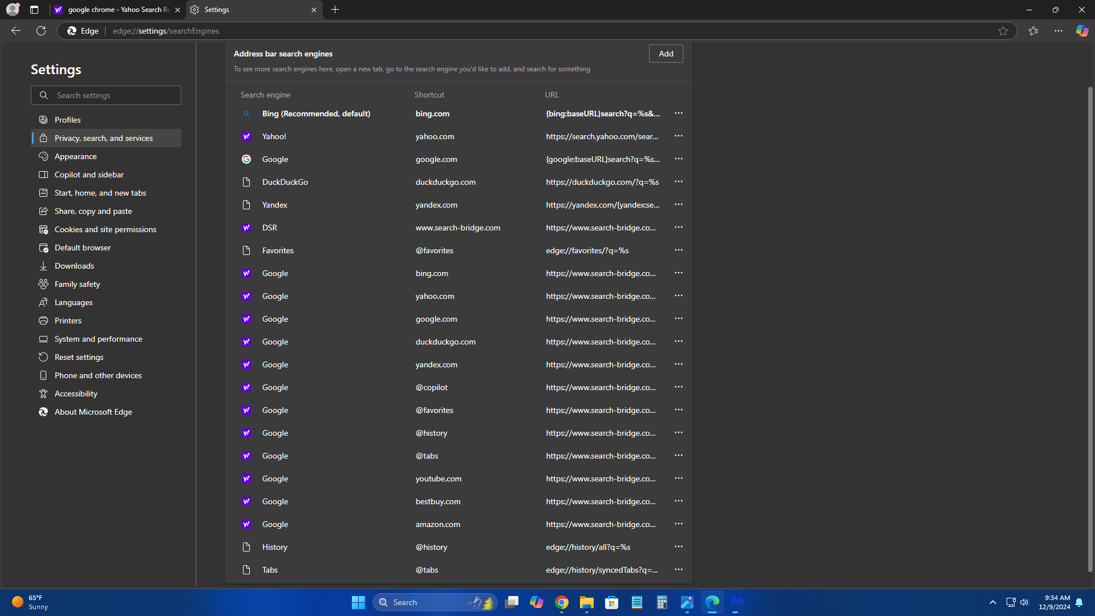This screenshot has height=616, width=1095.
Task: Open the weather widget showing 65°F Sunny
Action: (x=31, y=602)
